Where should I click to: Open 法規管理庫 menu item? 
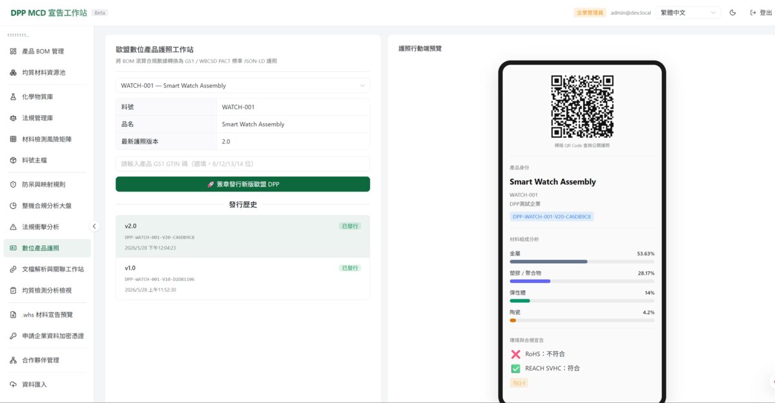coord(47,118)
